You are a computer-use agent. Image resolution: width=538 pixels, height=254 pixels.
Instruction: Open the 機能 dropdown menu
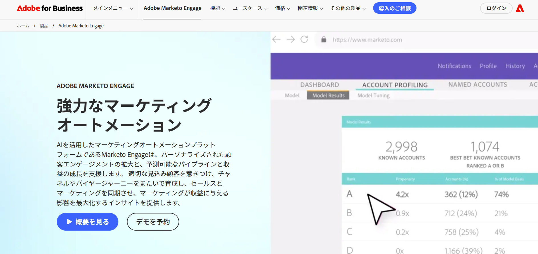coord(218,8)
